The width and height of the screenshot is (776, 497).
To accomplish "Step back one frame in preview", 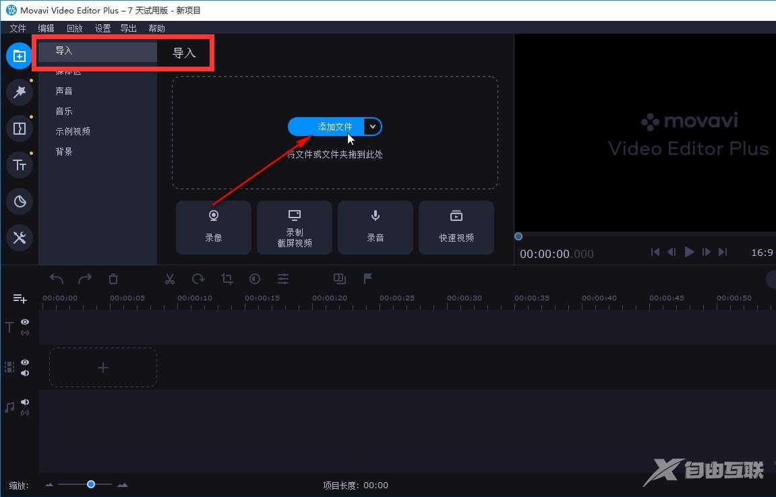I will click(x=671, y=253).
